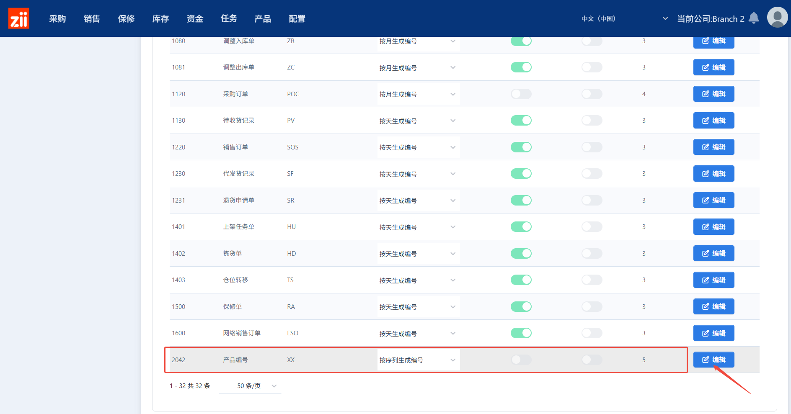Open the 配置 menu
Screen dimensions: 791x414
297,18
